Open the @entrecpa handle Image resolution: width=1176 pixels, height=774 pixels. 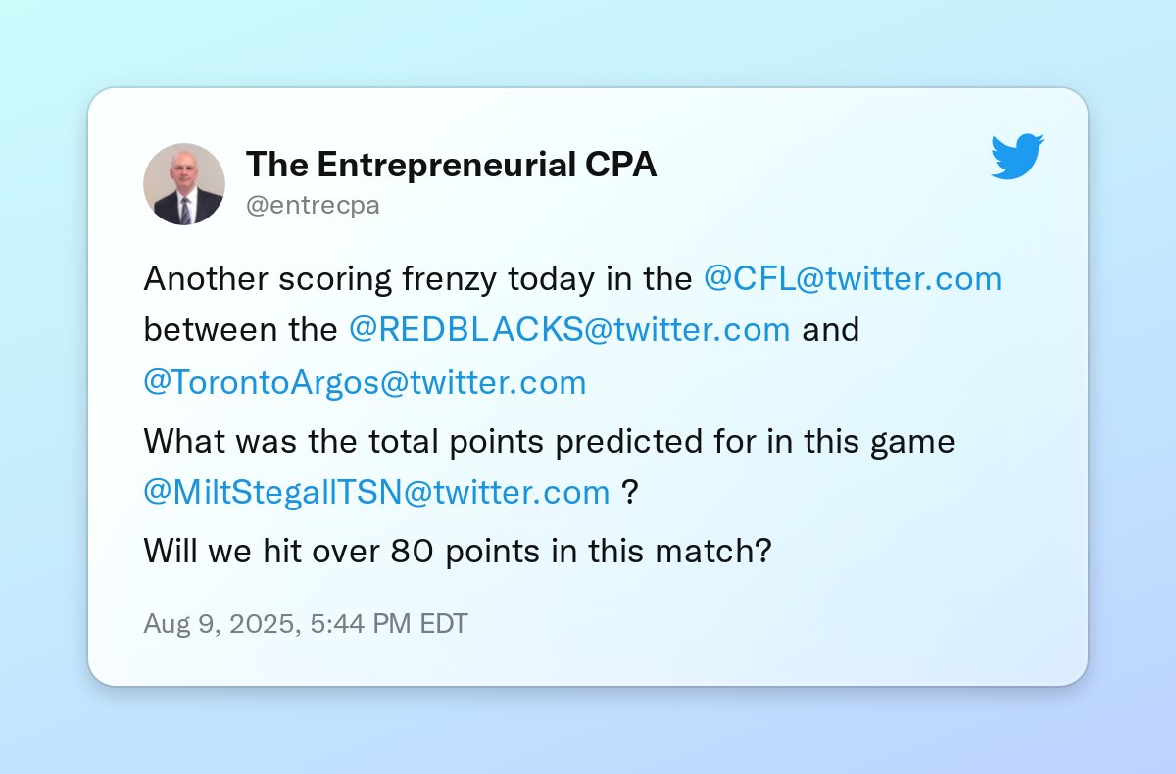(x=313, y=206)
